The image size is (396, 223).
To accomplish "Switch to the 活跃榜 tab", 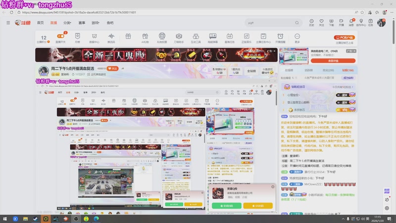I will (308, 70).
